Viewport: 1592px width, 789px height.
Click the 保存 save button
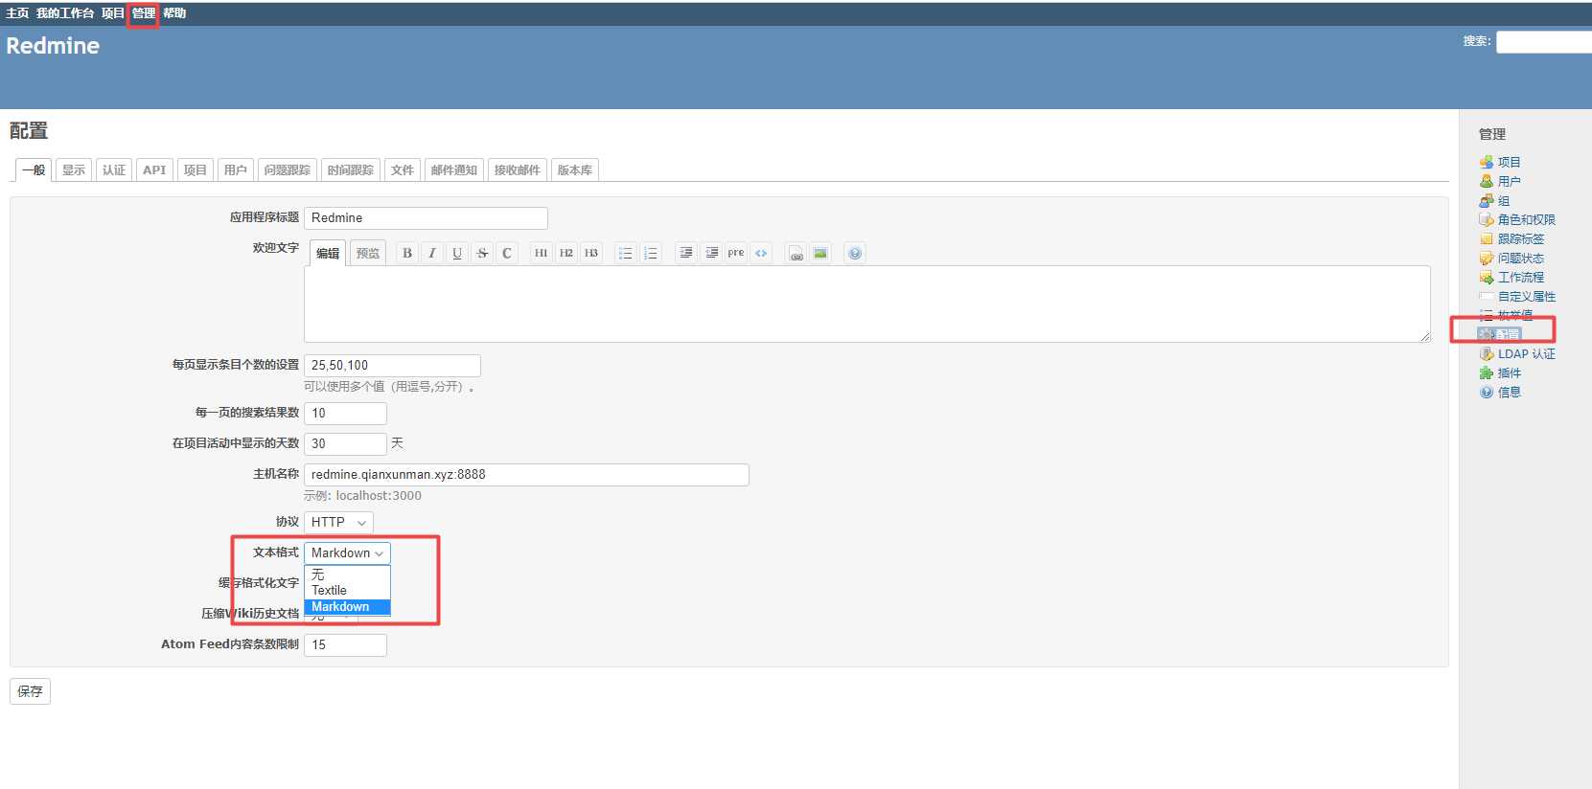(30, 691)
